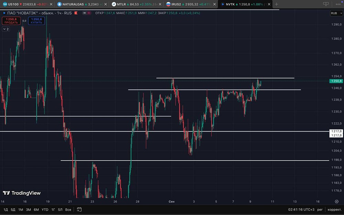The image size is (344, 215).
Task: Close the IRUS2 tab
Action: pos(214,4)
